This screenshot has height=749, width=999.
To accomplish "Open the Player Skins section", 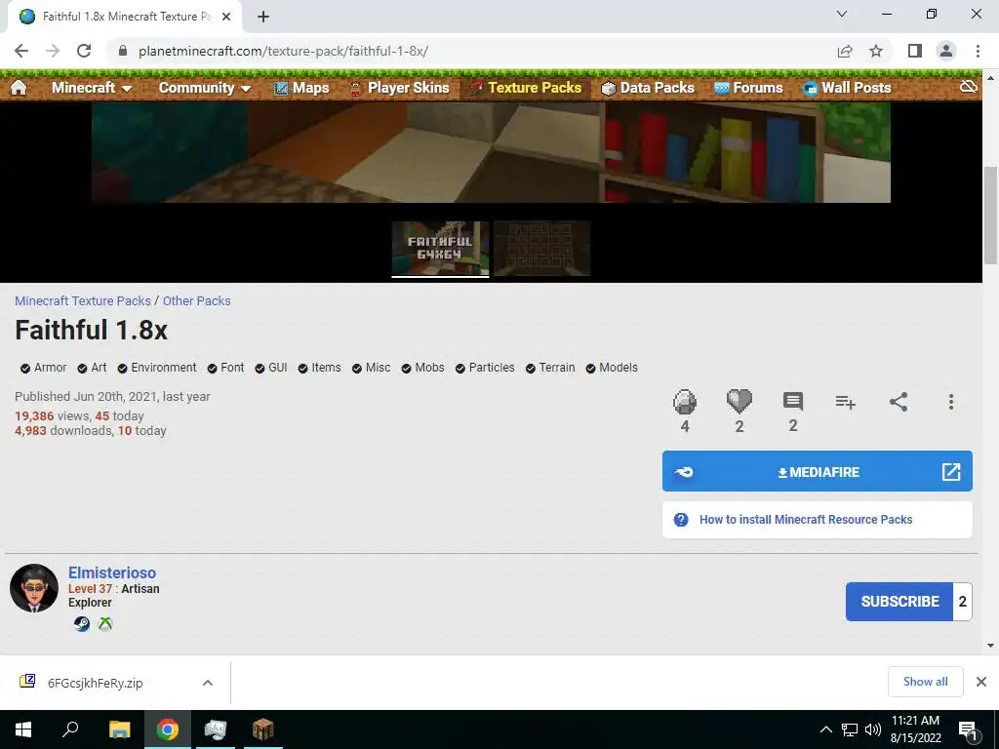I will click(399, 88).
